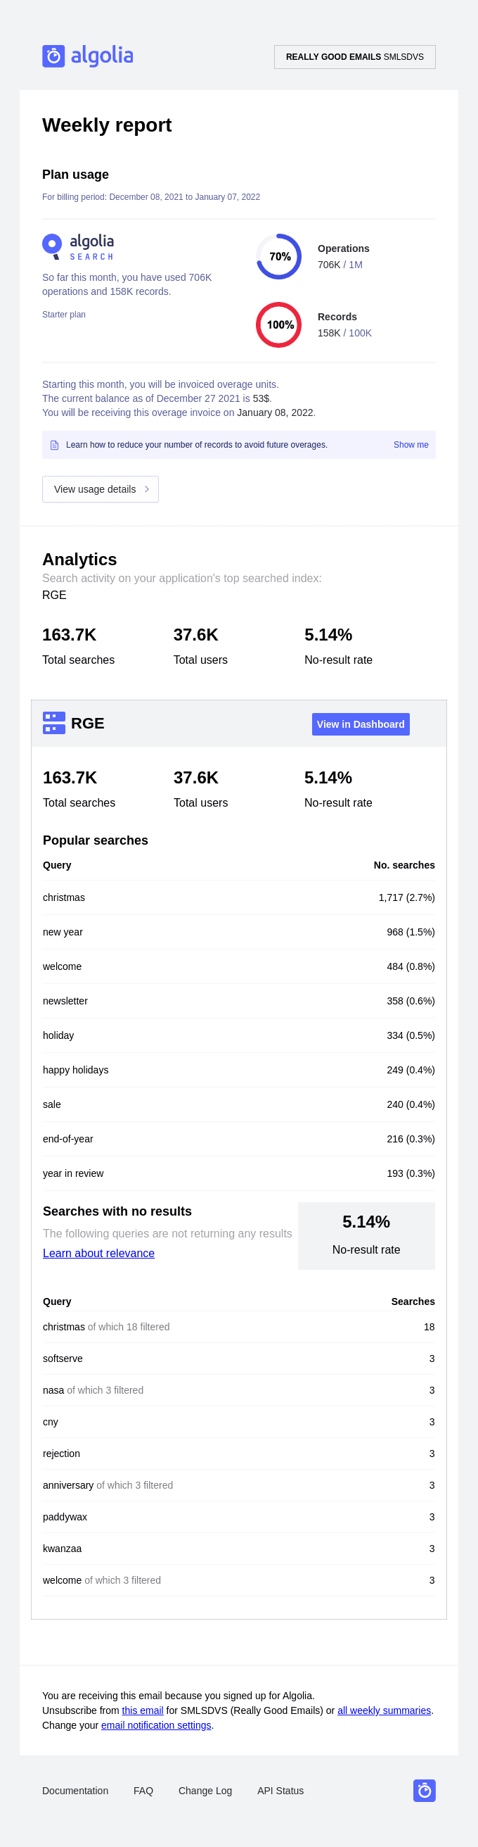Click the 100% records usage ring
478x1847 pixels.
tap(279, 324)
